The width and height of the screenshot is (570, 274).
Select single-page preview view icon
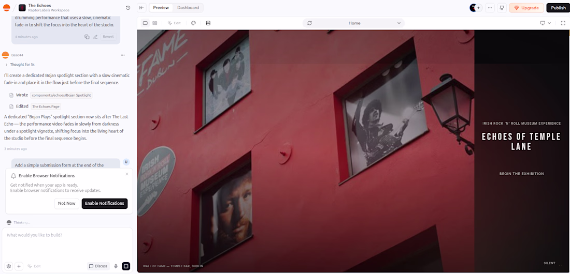pyautogui.click(x=145, y=23)
